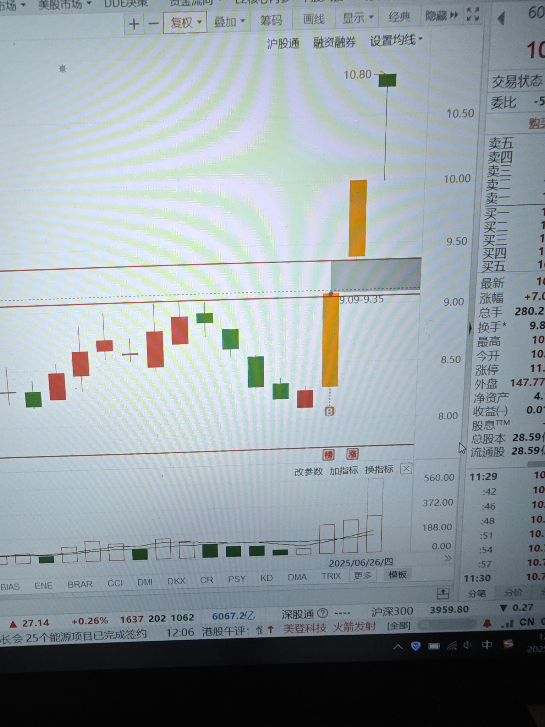
Task: Click the search box in status bar
Action: 446,624
